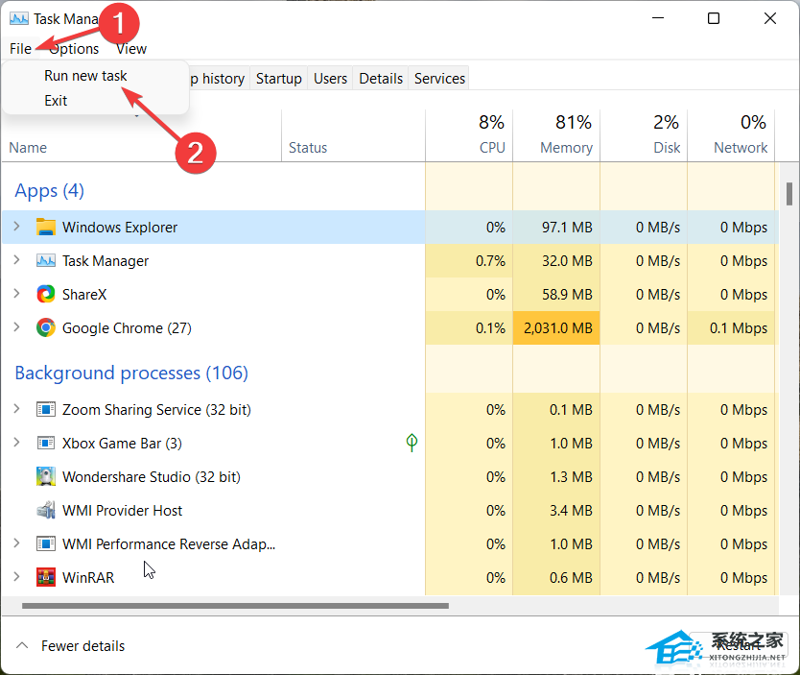Expand the ShareX process row

[x=17, y=294]
